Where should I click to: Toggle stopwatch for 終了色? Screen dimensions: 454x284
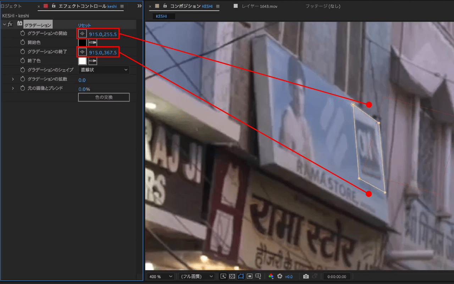tap(23, 61)
